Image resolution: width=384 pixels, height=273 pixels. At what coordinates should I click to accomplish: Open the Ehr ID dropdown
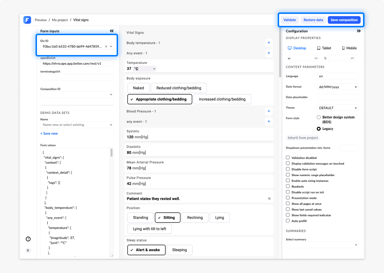pos(111,47)
